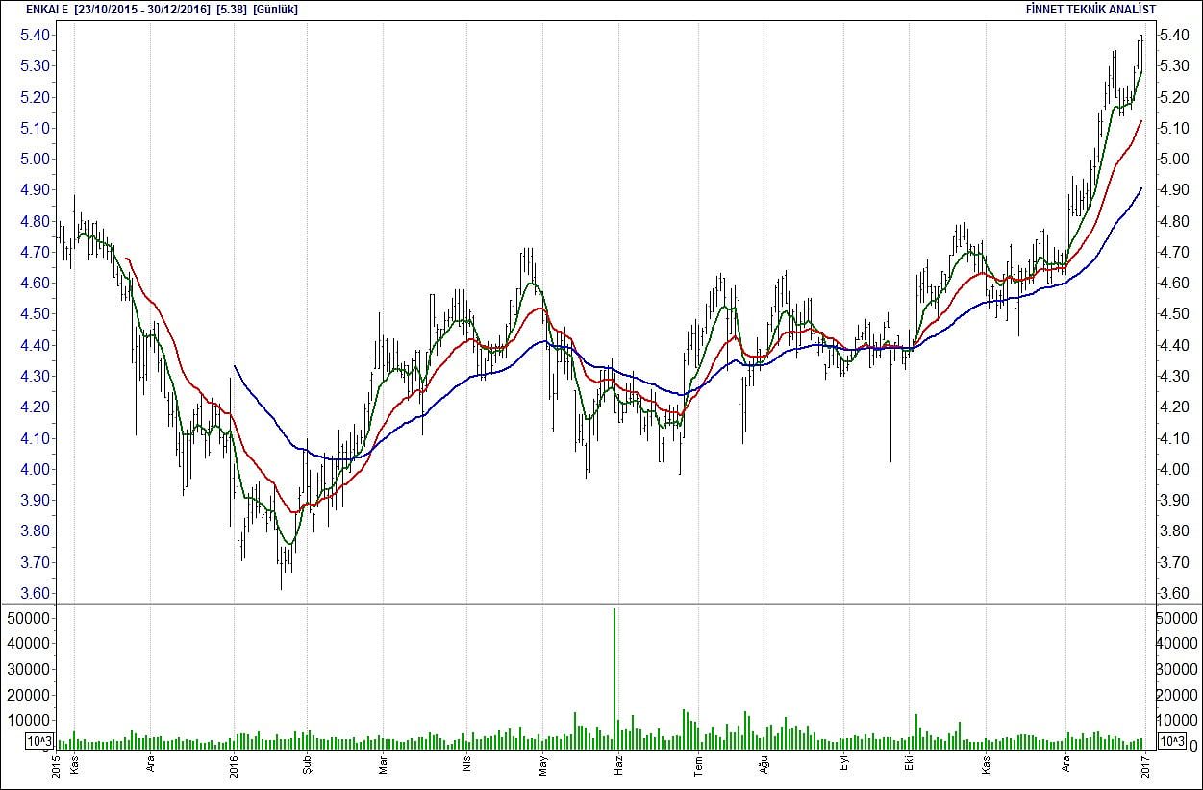The image size is (1203, 790).
Task: Click 40000 on the right volume axis
Action: coord(1177,644)
